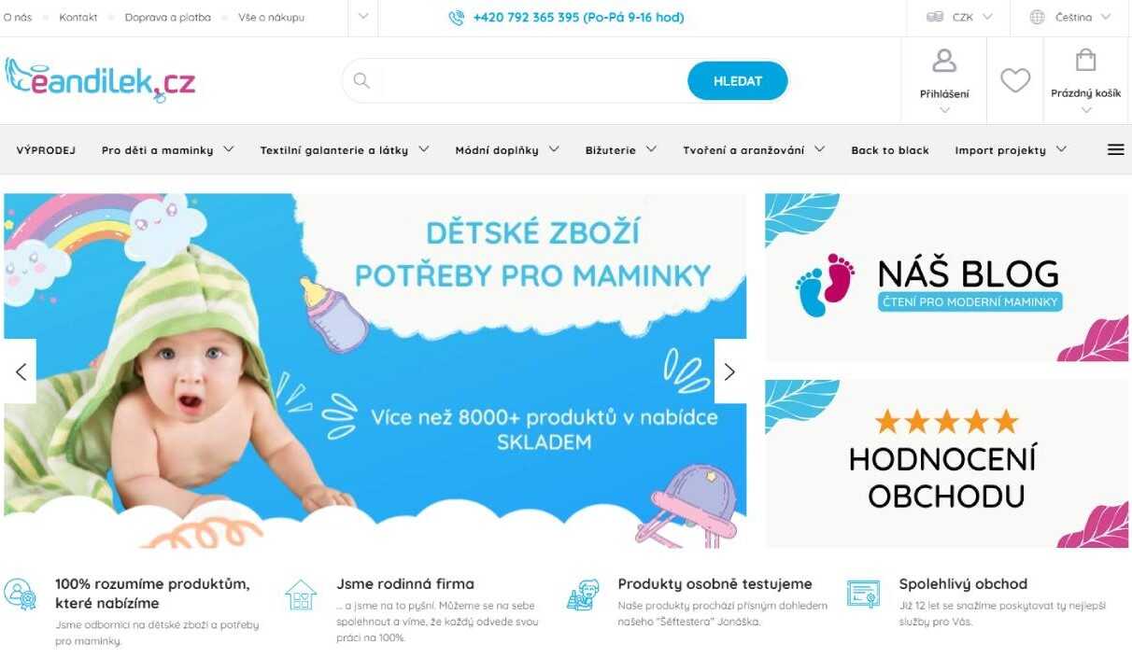Screen dimensions: 1132x672
Task: Click the user login person icon
Action: (x=944, y=61)
